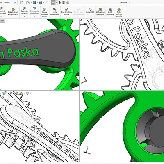Image resolution: width=164 pixels, height=164 pixels.
Task: Click the pin icon next to Pomoc
Action: [x=15, y=2]
